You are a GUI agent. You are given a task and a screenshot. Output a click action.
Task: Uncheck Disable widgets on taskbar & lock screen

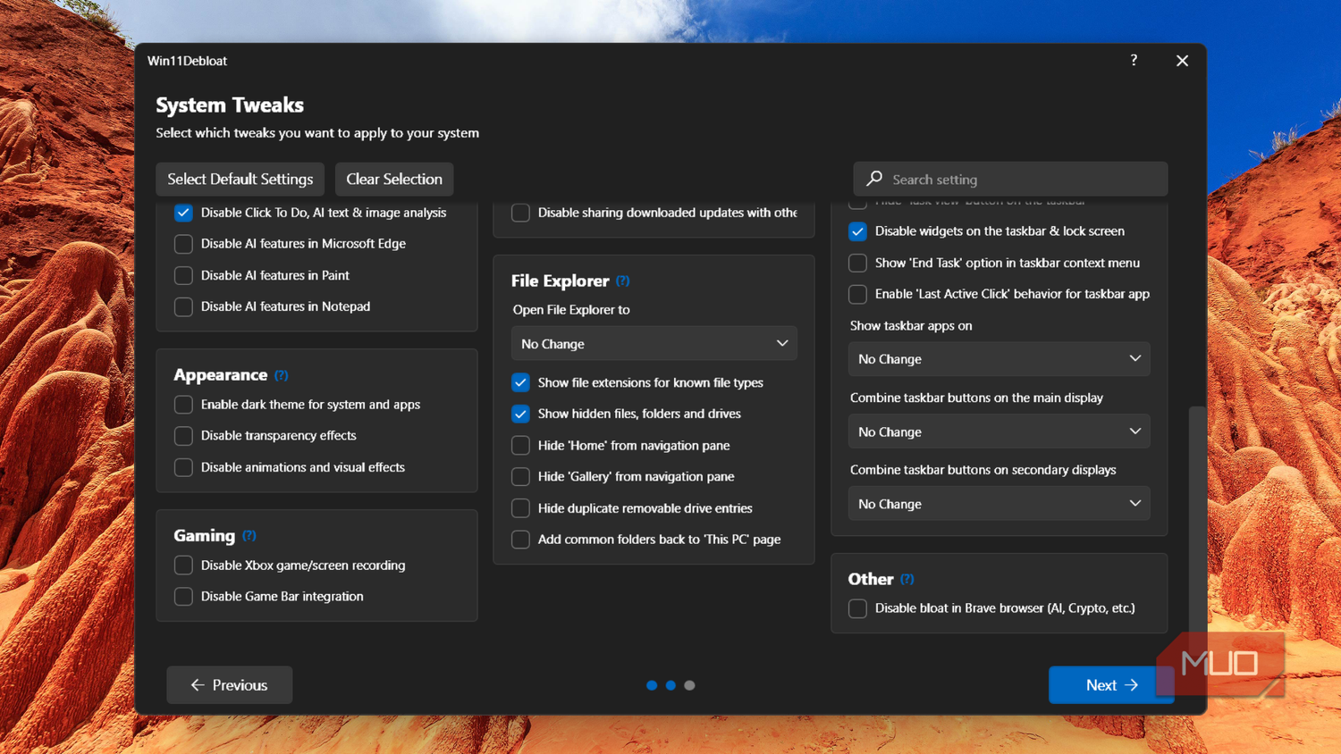(x=857, y=231)
